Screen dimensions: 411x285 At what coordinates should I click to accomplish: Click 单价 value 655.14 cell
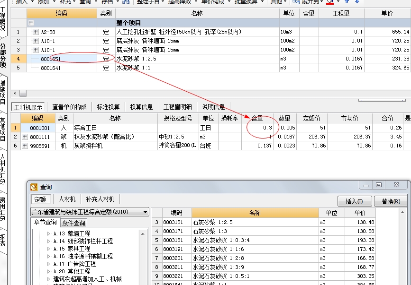(387, 32)
